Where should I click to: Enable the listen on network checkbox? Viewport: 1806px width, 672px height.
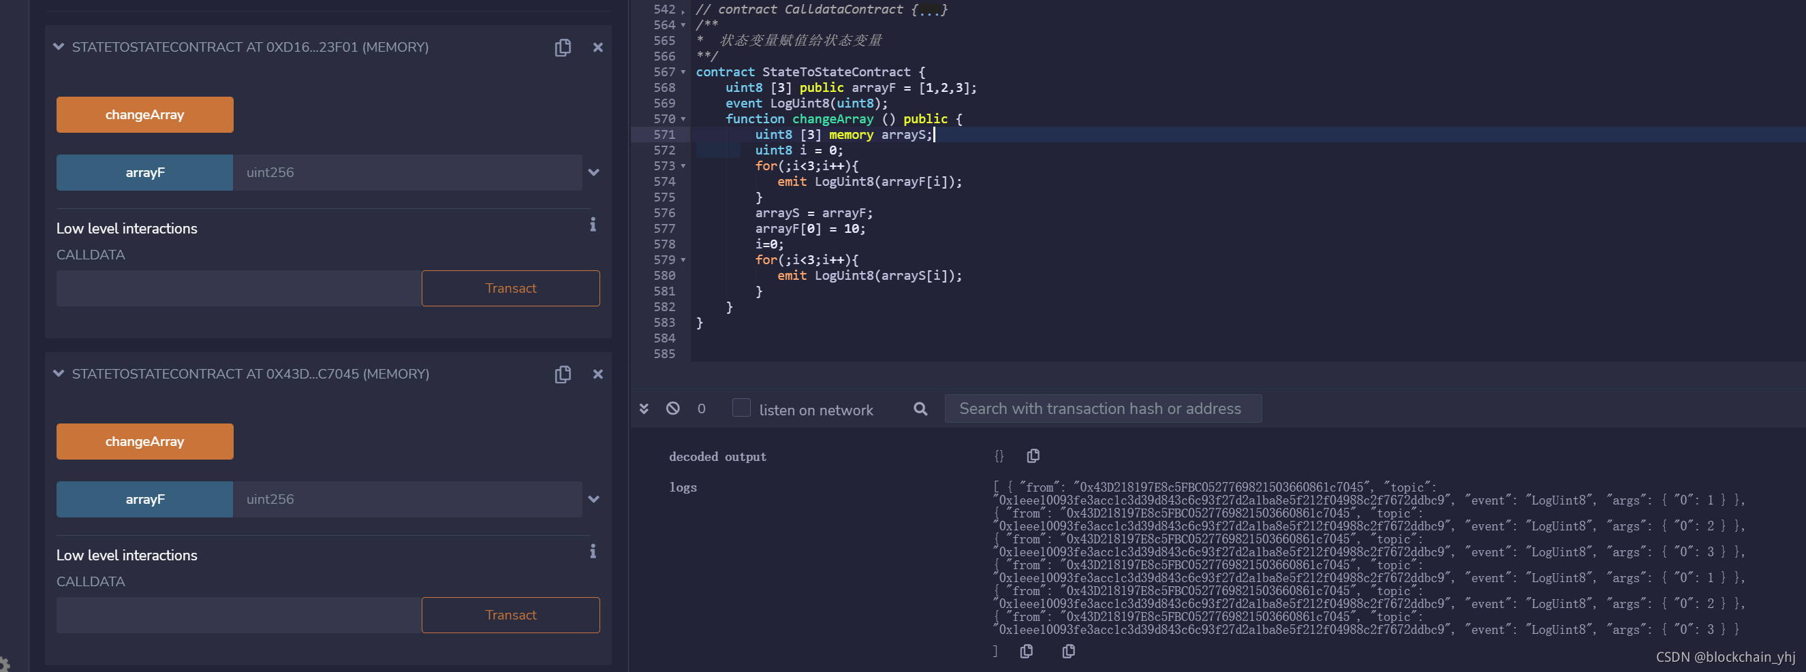[741, 408]
